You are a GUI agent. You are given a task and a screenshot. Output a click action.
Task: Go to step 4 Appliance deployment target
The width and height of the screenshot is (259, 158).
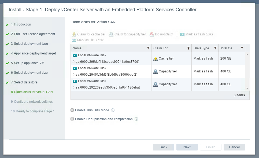click(x=33, y=53)
